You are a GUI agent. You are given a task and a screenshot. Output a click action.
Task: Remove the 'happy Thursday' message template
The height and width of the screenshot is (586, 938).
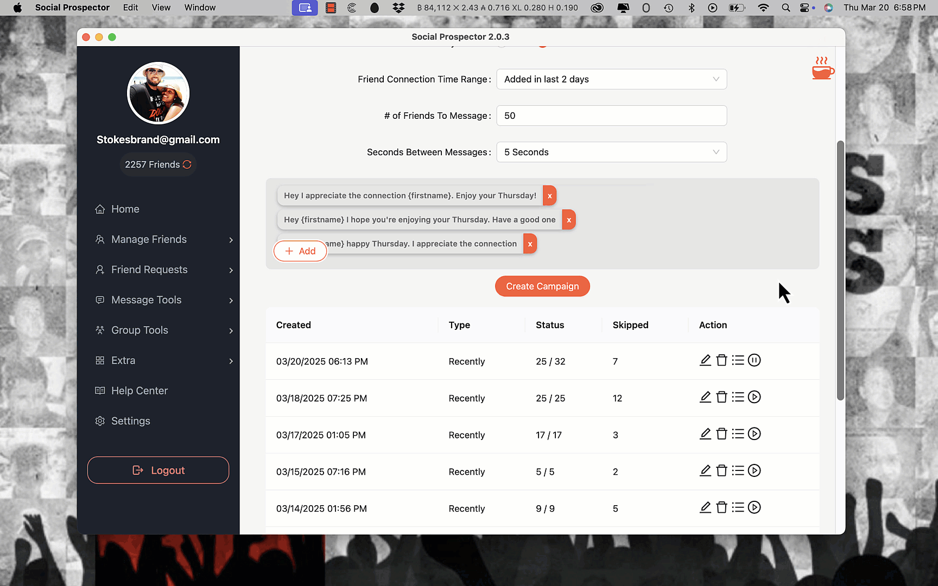pyautogui.click(x=530, y=244)
